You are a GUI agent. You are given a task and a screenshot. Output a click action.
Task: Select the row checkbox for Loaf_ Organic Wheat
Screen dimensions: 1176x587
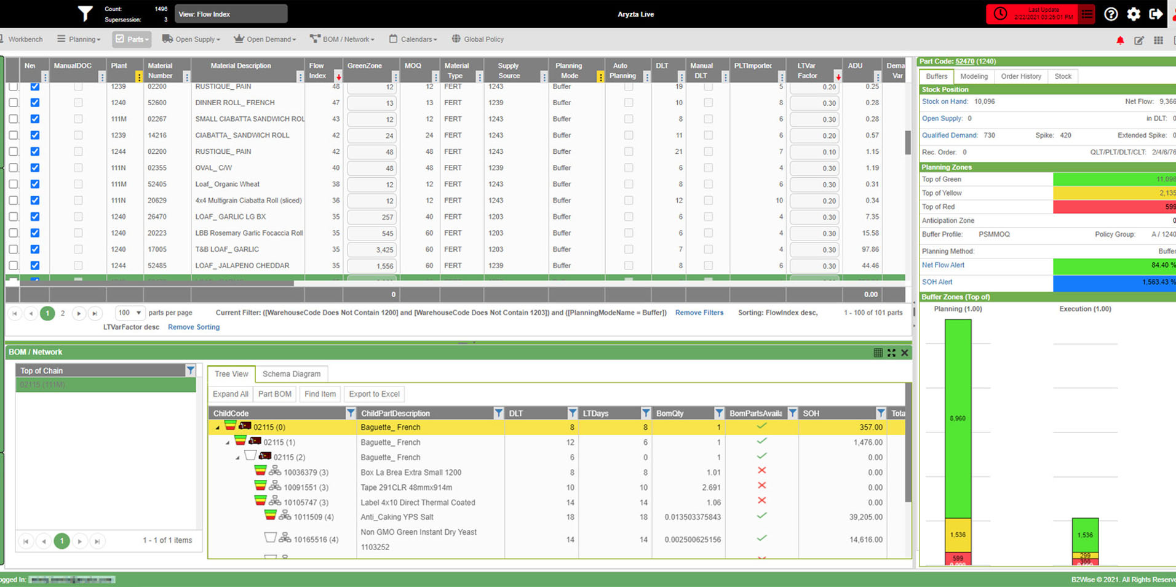(x=14, y=184)
